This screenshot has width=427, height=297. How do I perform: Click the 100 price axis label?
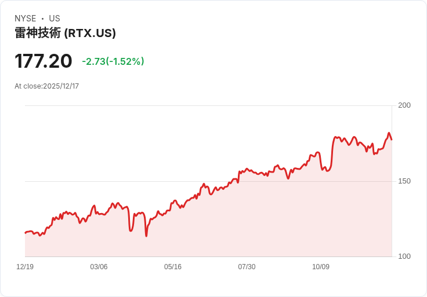(404, 256)
